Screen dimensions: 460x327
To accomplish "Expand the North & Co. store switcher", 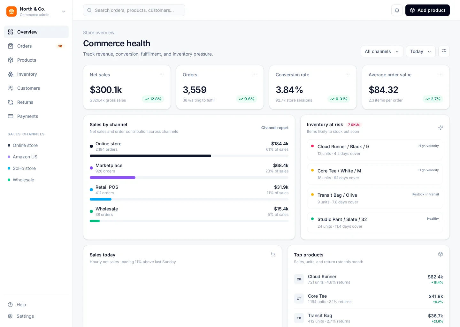I will click(x=64, y=11).
